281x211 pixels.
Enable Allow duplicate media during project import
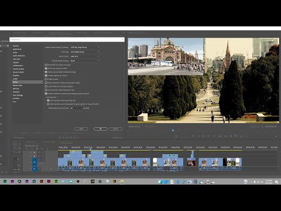pos(46,83)
